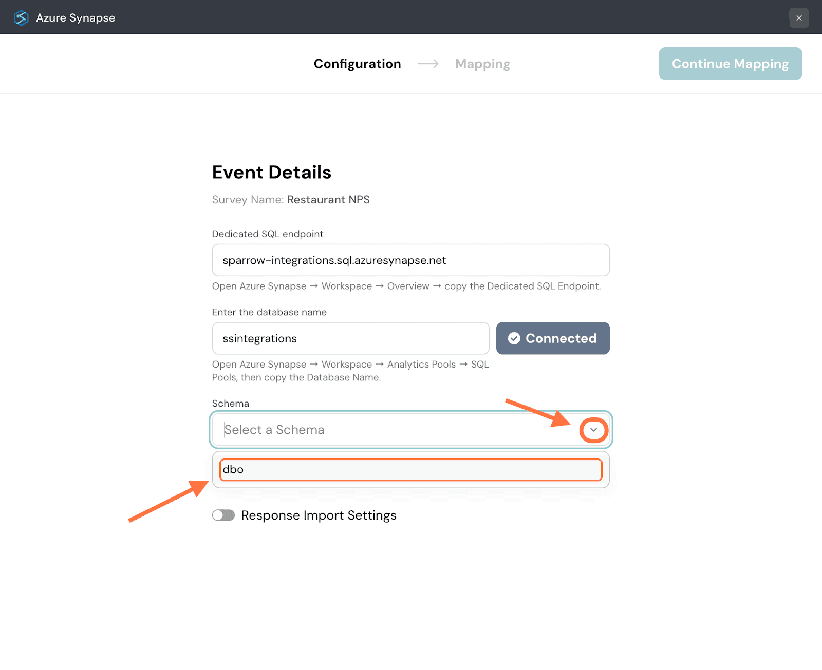Click the Azure Synapse logo icon

21,18
